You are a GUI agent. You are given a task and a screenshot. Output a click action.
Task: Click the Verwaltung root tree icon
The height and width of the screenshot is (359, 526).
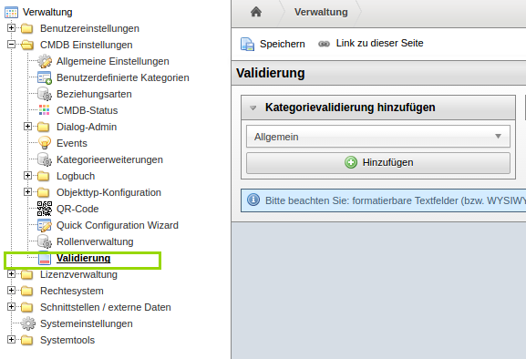pyautogui.click(x=12, y=13)
